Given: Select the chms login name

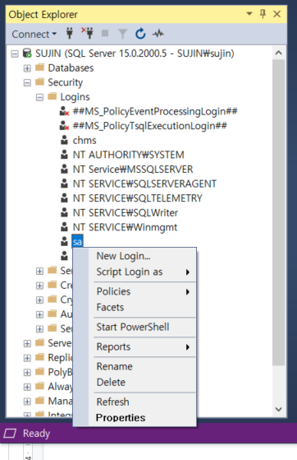Looking at the screenshot, I should (85, 140).
